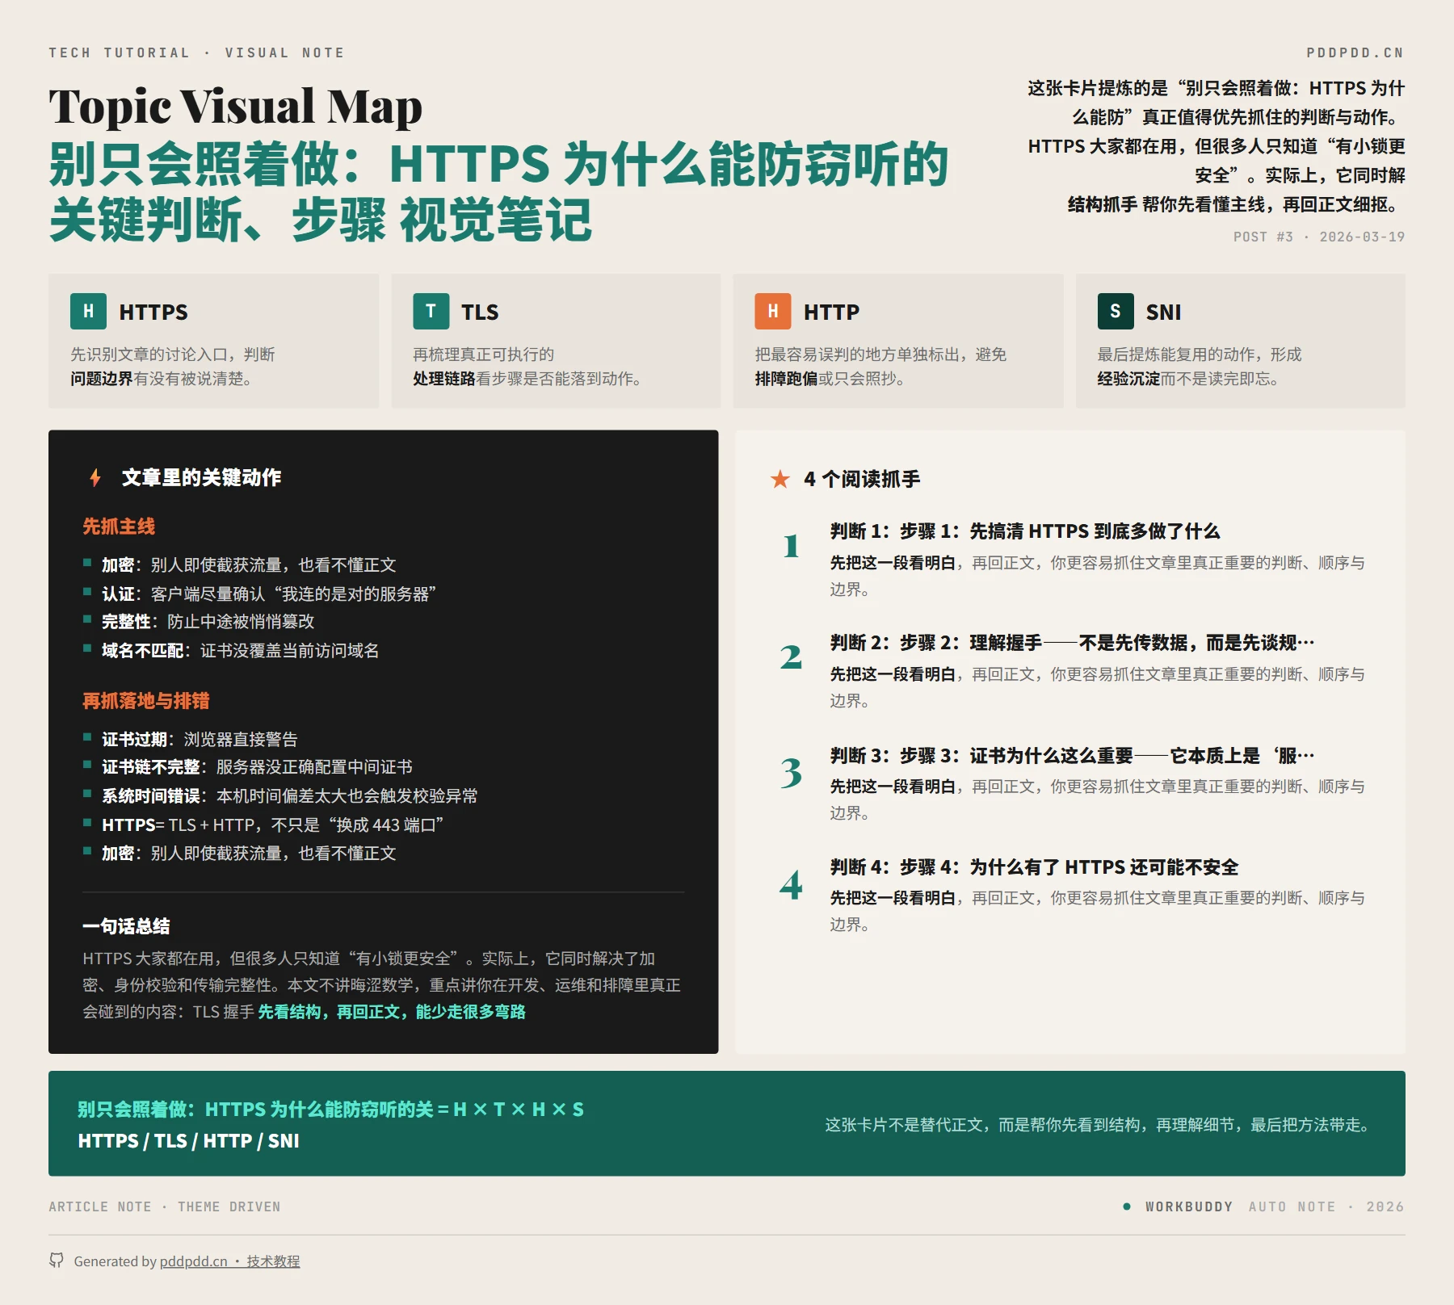Click the large number 4 marker
The width and height of the screenshot is (1454, 1305).
(x=791, y=884)
